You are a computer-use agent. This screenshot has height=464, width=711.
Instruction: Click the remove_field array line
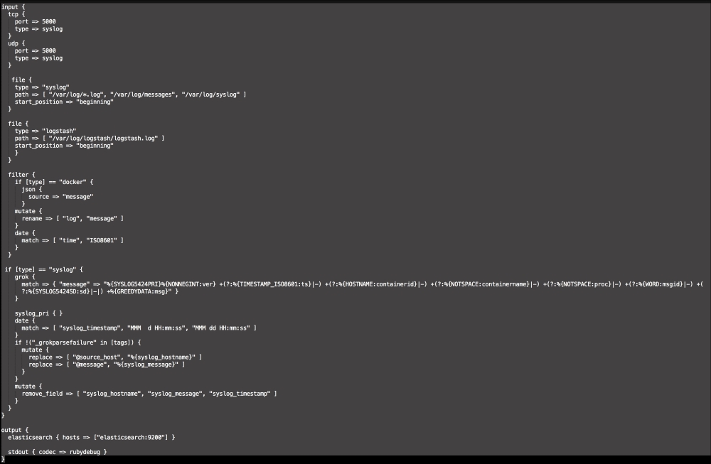point(149,393)
